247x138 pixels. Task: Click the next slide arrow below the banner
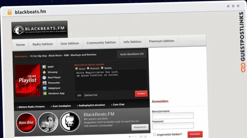(145, 136)
